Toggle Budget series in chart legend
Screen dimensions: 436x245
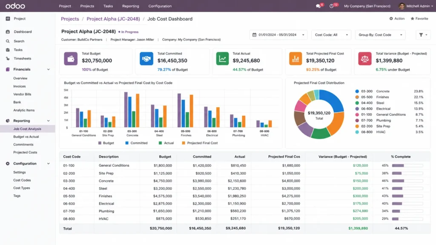click(106, 143)
